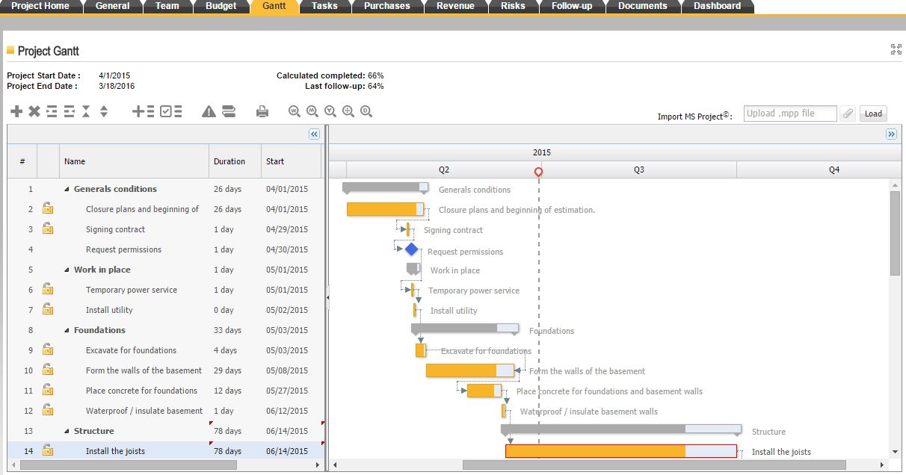This screenshot has height=475, width=906.
Task: Add a new task with the plus icon
Action: pos(15,111)
